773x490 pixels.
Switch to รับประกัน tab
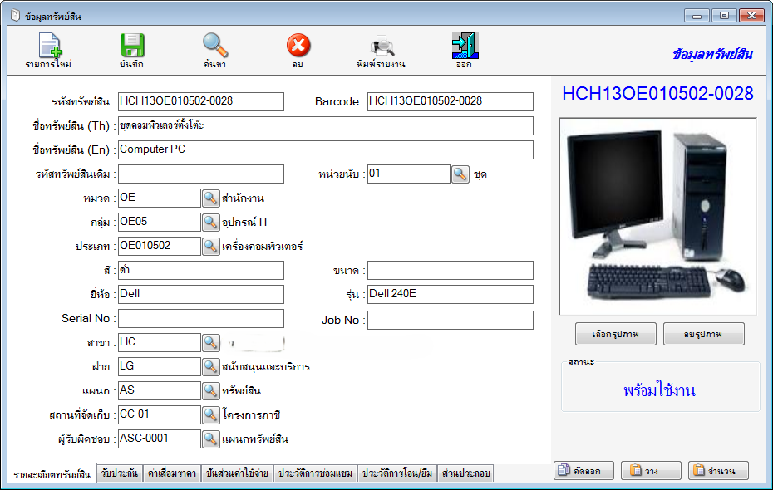120,473
